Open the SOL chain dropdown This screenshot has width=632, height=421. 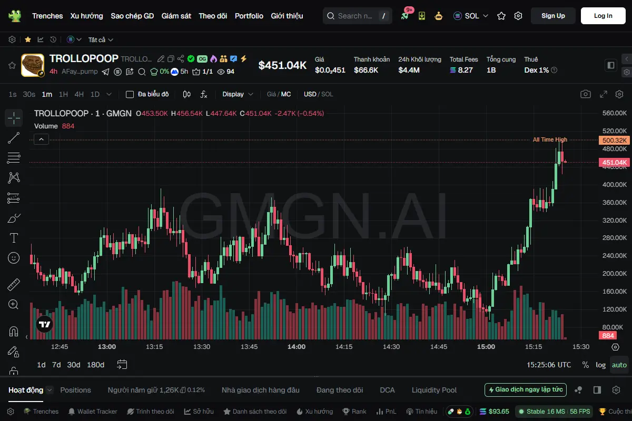click(x=471, y=16)
